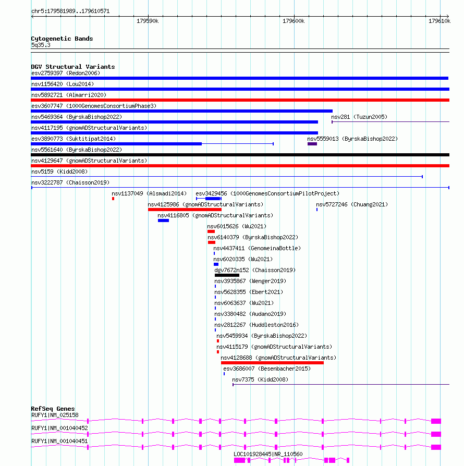This screenshot has width=464, height=466.
Task: Click nsv5628355 (Ebert2021) label
Action: [249, 292]
